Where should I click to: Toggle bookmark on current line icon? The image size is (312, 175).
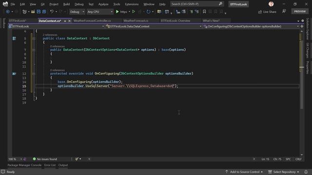tap(204, 12)
